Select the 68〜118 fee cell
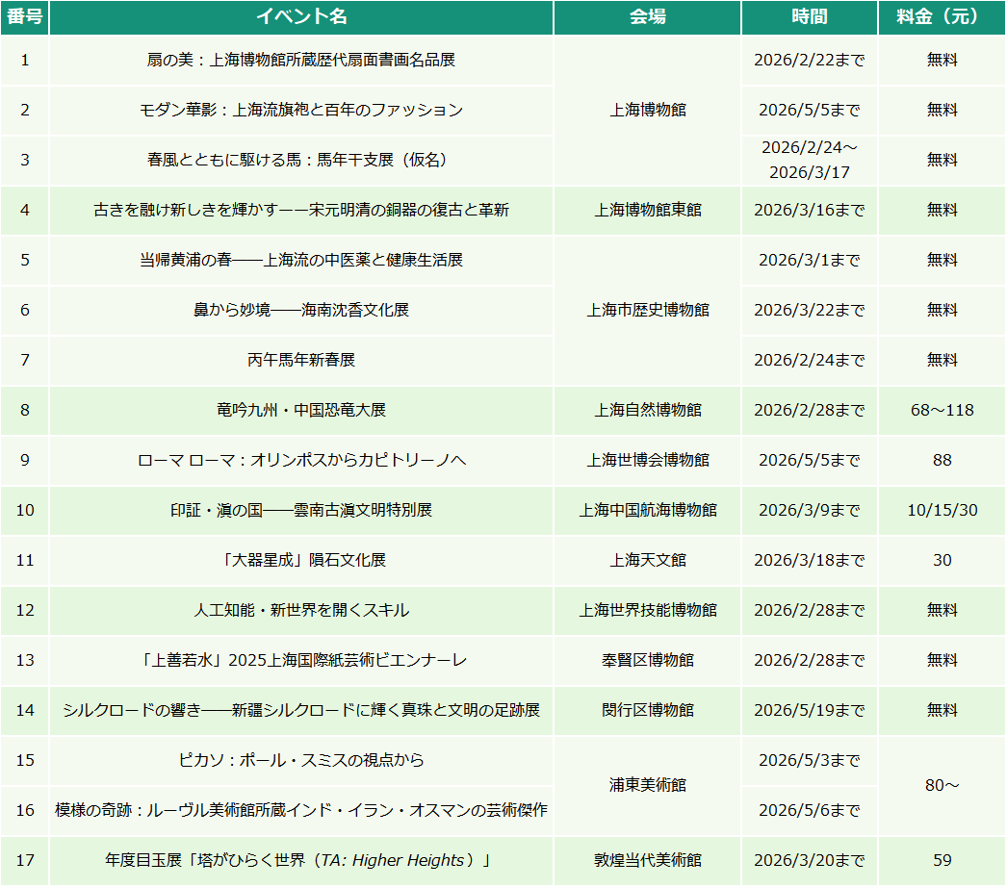The width and height of the screenshot is (1007, 887). (x=941, y=411)
